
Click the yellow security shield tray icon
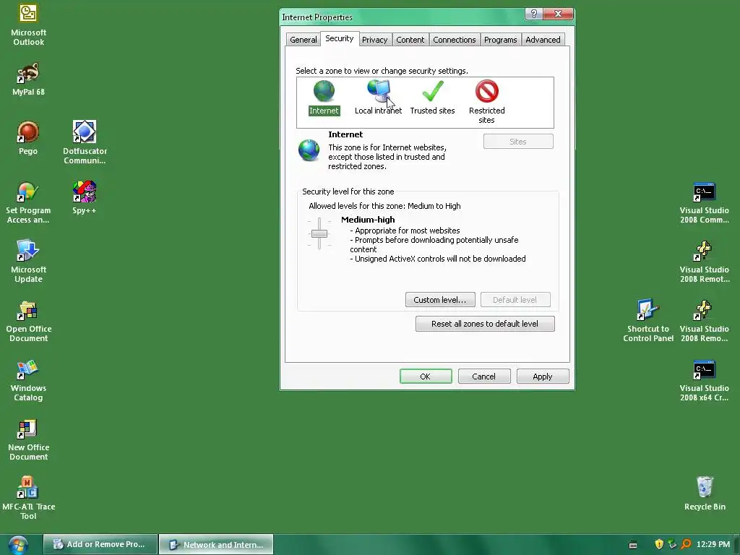[x=659, y=544]
